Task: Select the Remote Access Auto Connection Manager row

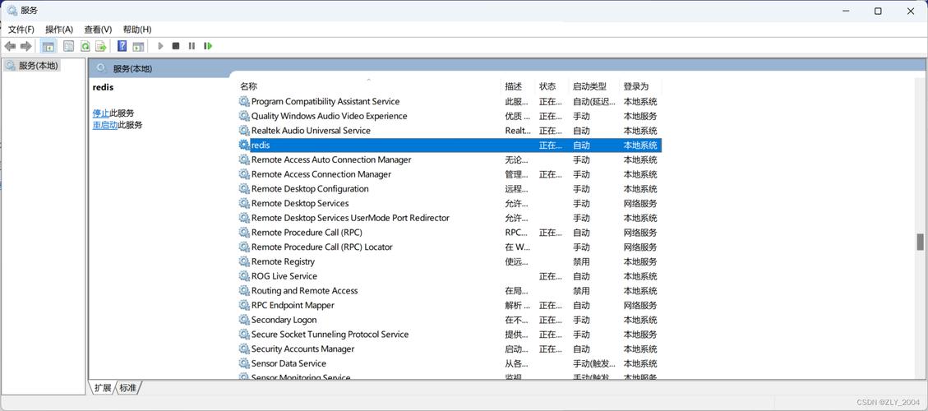Action: coord(450,160)
